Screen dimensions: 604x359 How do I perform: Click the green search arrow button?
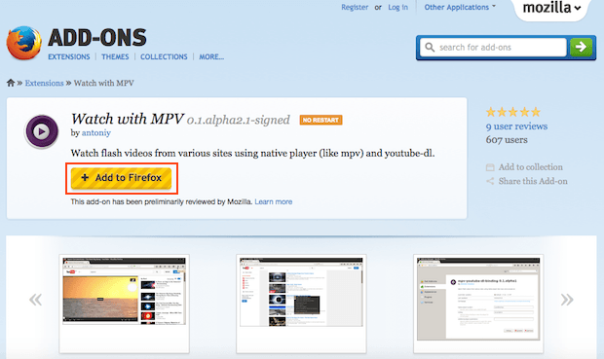click(x=581, y=47)
